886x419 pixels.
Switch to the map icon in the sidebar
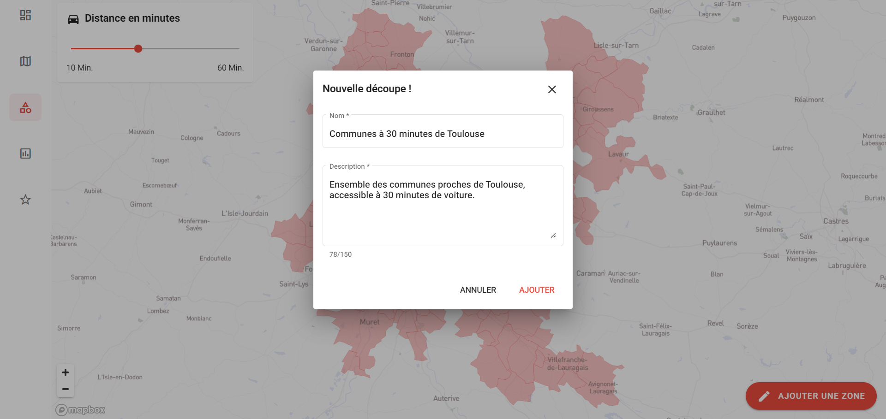[x=25, y=61]
